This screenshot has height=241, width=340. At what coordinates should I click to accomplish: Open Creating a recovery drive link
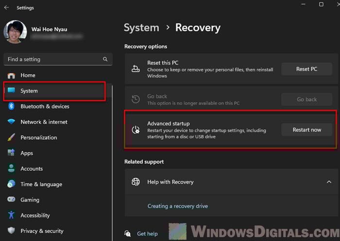[178, 206]
